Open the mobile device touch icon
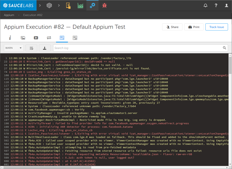This screenshot has height=169, width=232. coord(68,6)
